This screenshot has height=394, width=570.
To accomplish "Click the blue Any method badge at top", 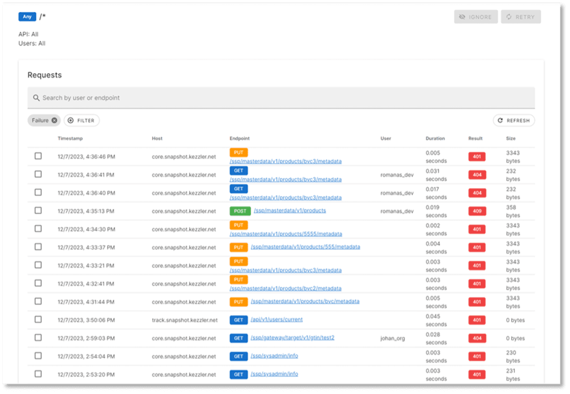I will pos(27,17).
